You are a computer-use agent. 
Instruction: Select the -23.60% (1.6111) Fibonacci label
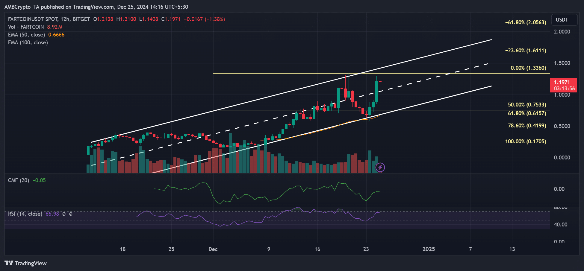526,51
